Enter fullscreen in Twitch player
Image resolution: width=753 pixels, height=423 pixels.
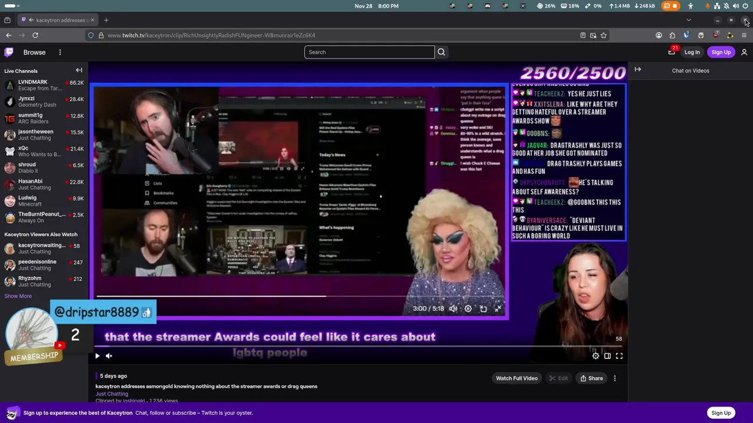tap(619, 355)
